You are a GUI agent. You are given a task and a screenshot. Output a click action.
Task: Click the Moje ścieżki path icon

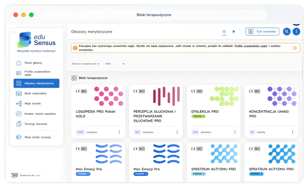coord(19,103)
